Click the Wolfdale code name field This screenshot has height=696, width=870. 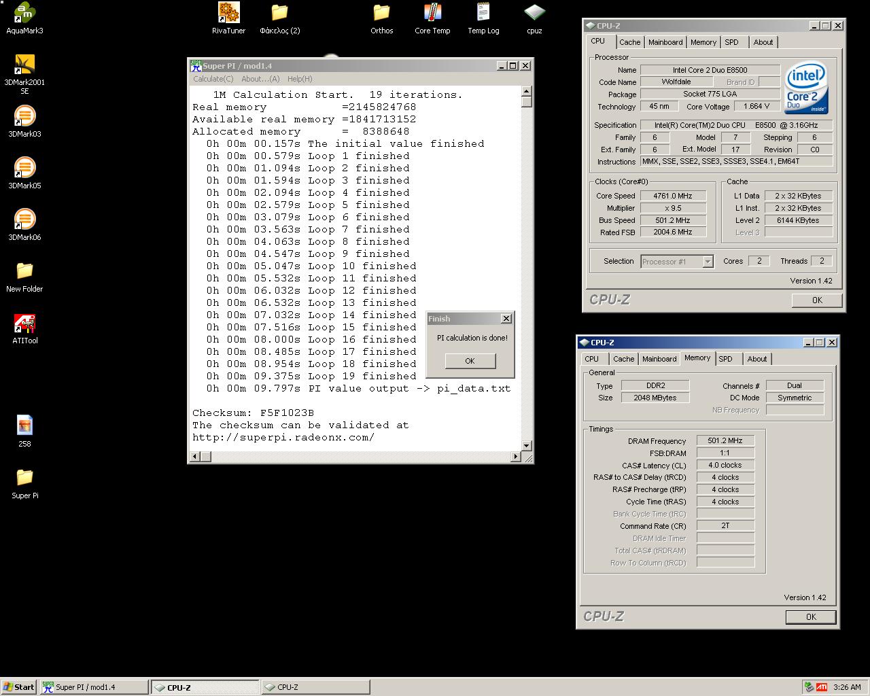[676, 82]
